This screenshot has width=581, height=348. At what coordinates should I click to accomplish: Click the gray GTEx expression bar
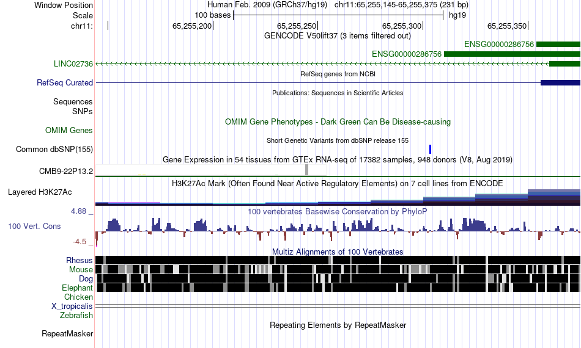pyautogui.click(x=306, y=170)
